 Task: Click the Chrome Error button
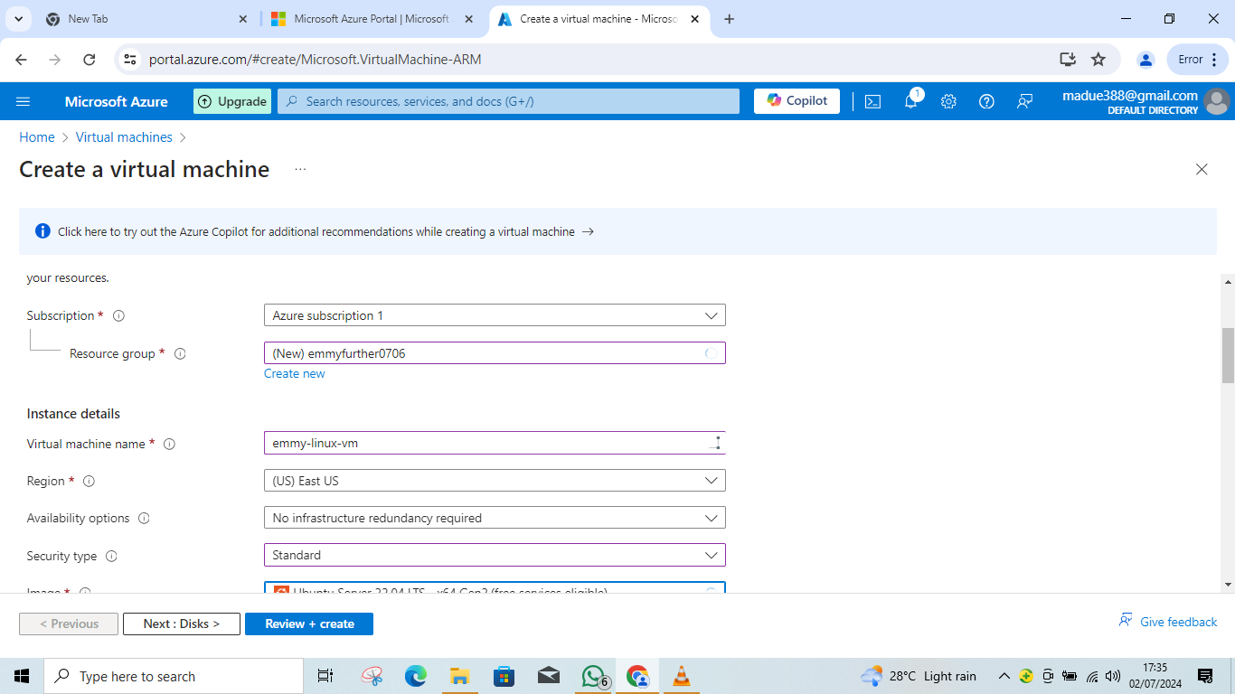[1199, 60]
